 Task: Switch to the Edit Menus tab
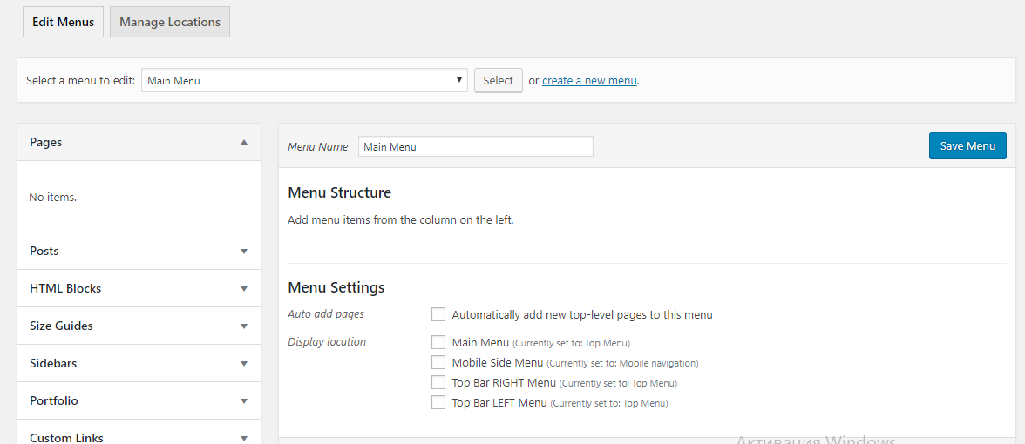pyautogui.click(x=63, y=22)
